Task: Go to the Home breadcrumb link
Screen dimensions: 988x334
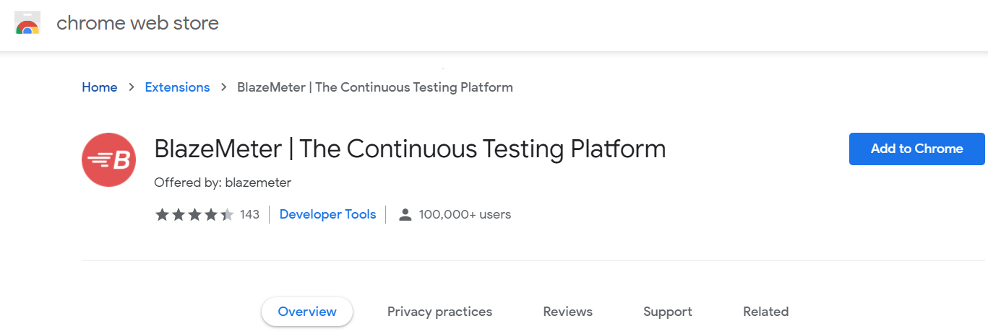Action: point(99,87)
